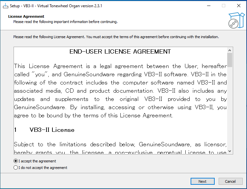This screenshot has width=247, height=189.
Task: Click the license scrollbar down arrow
Action: point(230,151)
